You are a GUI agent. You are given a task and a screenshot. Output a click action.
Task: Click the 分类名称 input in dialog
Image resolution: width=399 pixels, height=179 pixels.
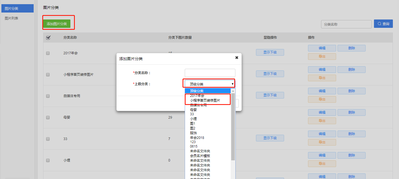210,73
